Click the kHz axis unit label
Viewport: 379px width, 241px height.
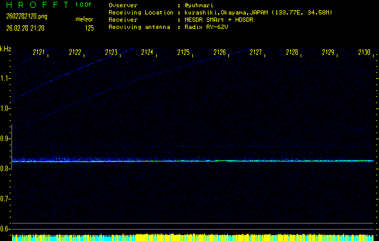tap(6, 49)
